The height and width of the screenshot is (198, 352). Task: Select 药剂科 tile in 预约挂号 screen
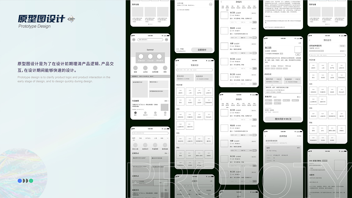(x=323, y=139)
